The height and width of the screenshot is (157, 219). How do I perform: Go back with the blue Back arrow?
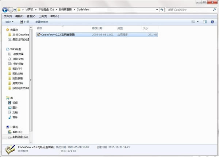(x=5, y=10)
